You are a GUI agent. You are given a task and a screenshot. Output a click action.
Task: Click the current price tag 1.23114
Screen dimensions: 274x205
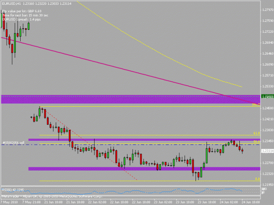267,151
